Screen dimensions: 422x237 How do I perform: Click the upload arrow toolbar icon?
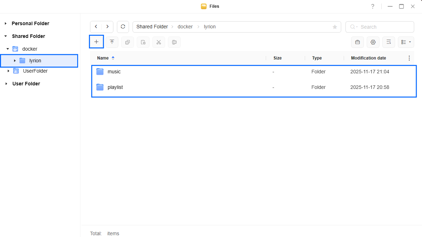pos(112,42)
